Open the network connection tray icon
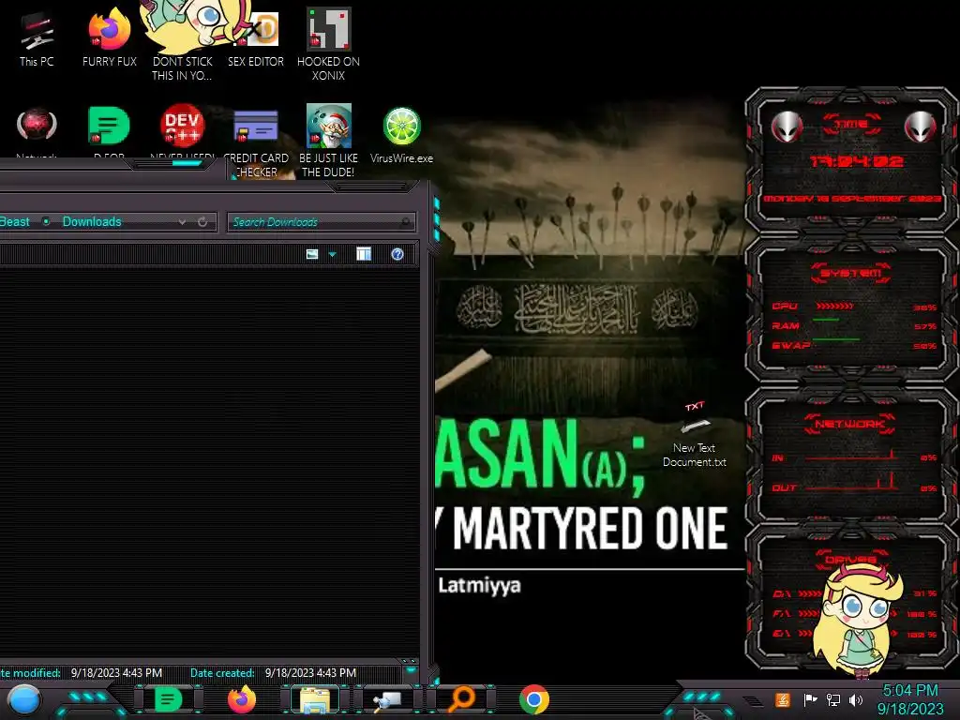Screen dimensions: 960x720 coord(833,699)
